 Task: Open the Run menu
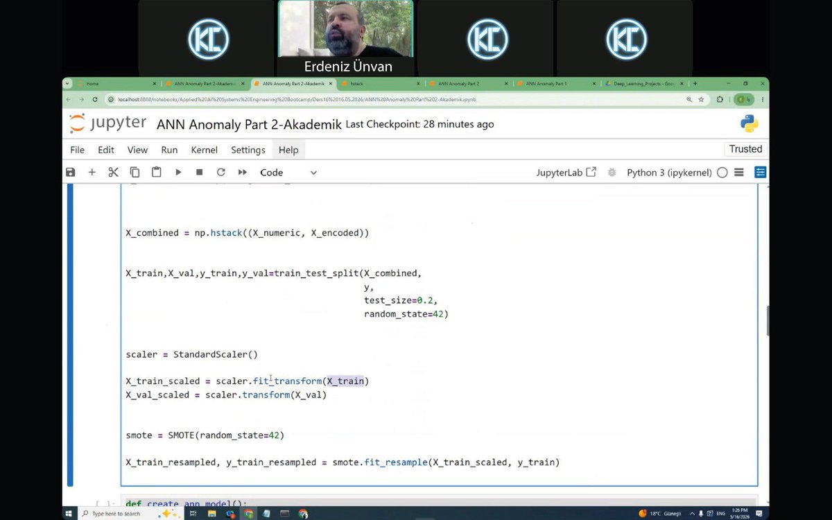click(x=169, y=150)
